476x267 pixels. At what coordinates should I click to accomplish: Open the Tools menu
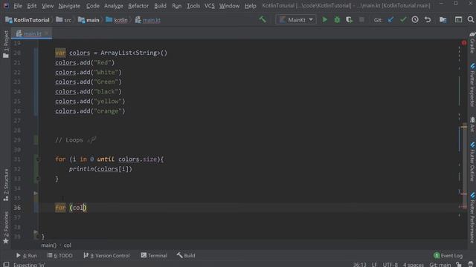193,6
